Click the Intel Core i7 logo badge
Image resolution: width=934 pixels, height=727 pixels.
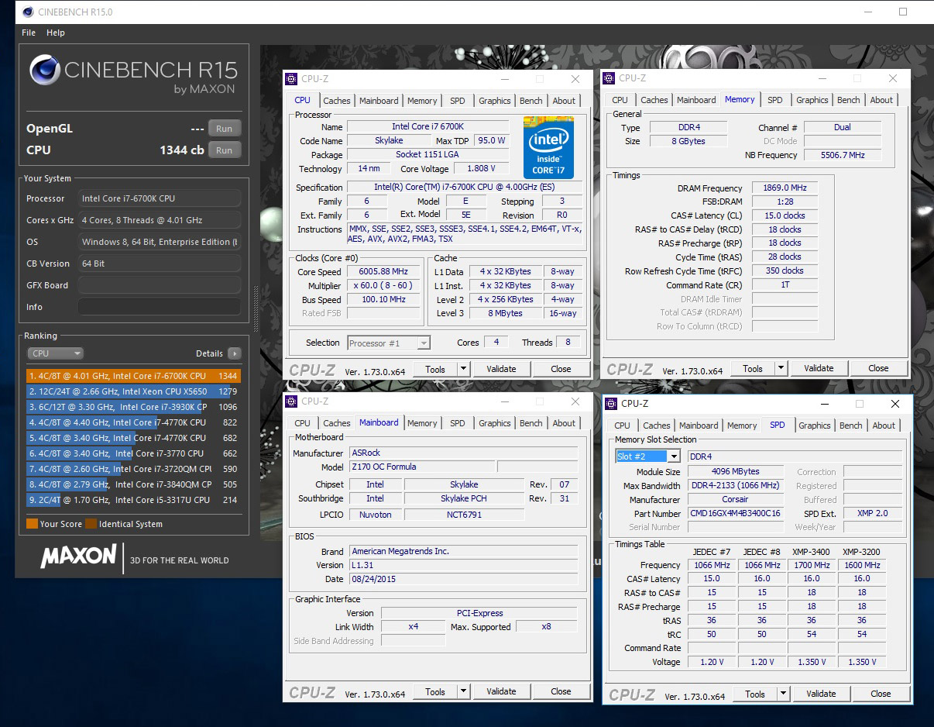(548, 147)
